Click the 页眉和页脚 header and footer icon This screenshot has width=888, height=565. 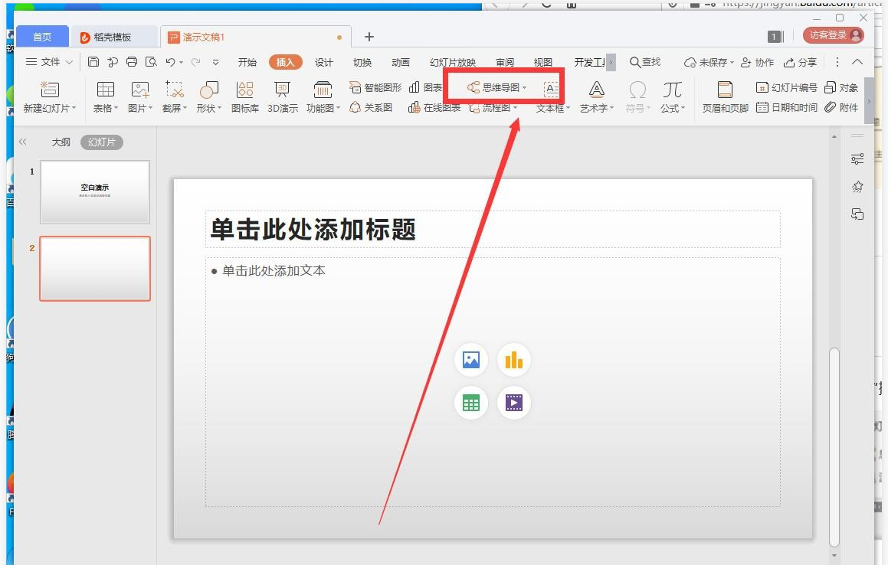pyautogui.click(x=725, y=97)
